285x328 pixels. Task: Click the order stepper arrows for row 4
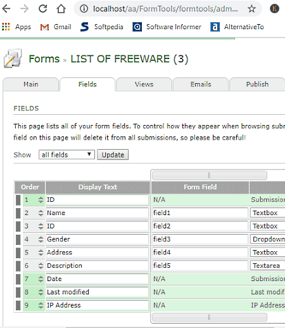pos(41,239)
